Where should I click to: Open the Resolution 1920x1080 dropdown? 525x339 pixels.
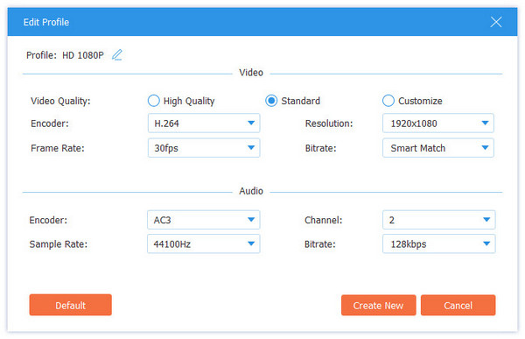tap(438, 124)
